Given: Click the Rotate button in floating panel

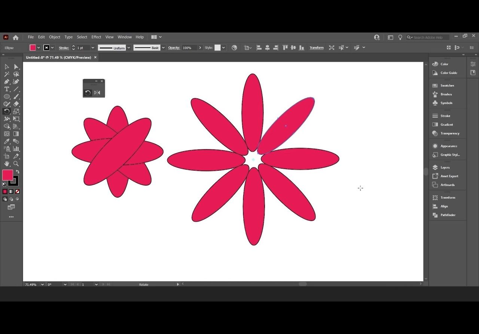Looking at the screenshot, I should click(x=88, y=93).
